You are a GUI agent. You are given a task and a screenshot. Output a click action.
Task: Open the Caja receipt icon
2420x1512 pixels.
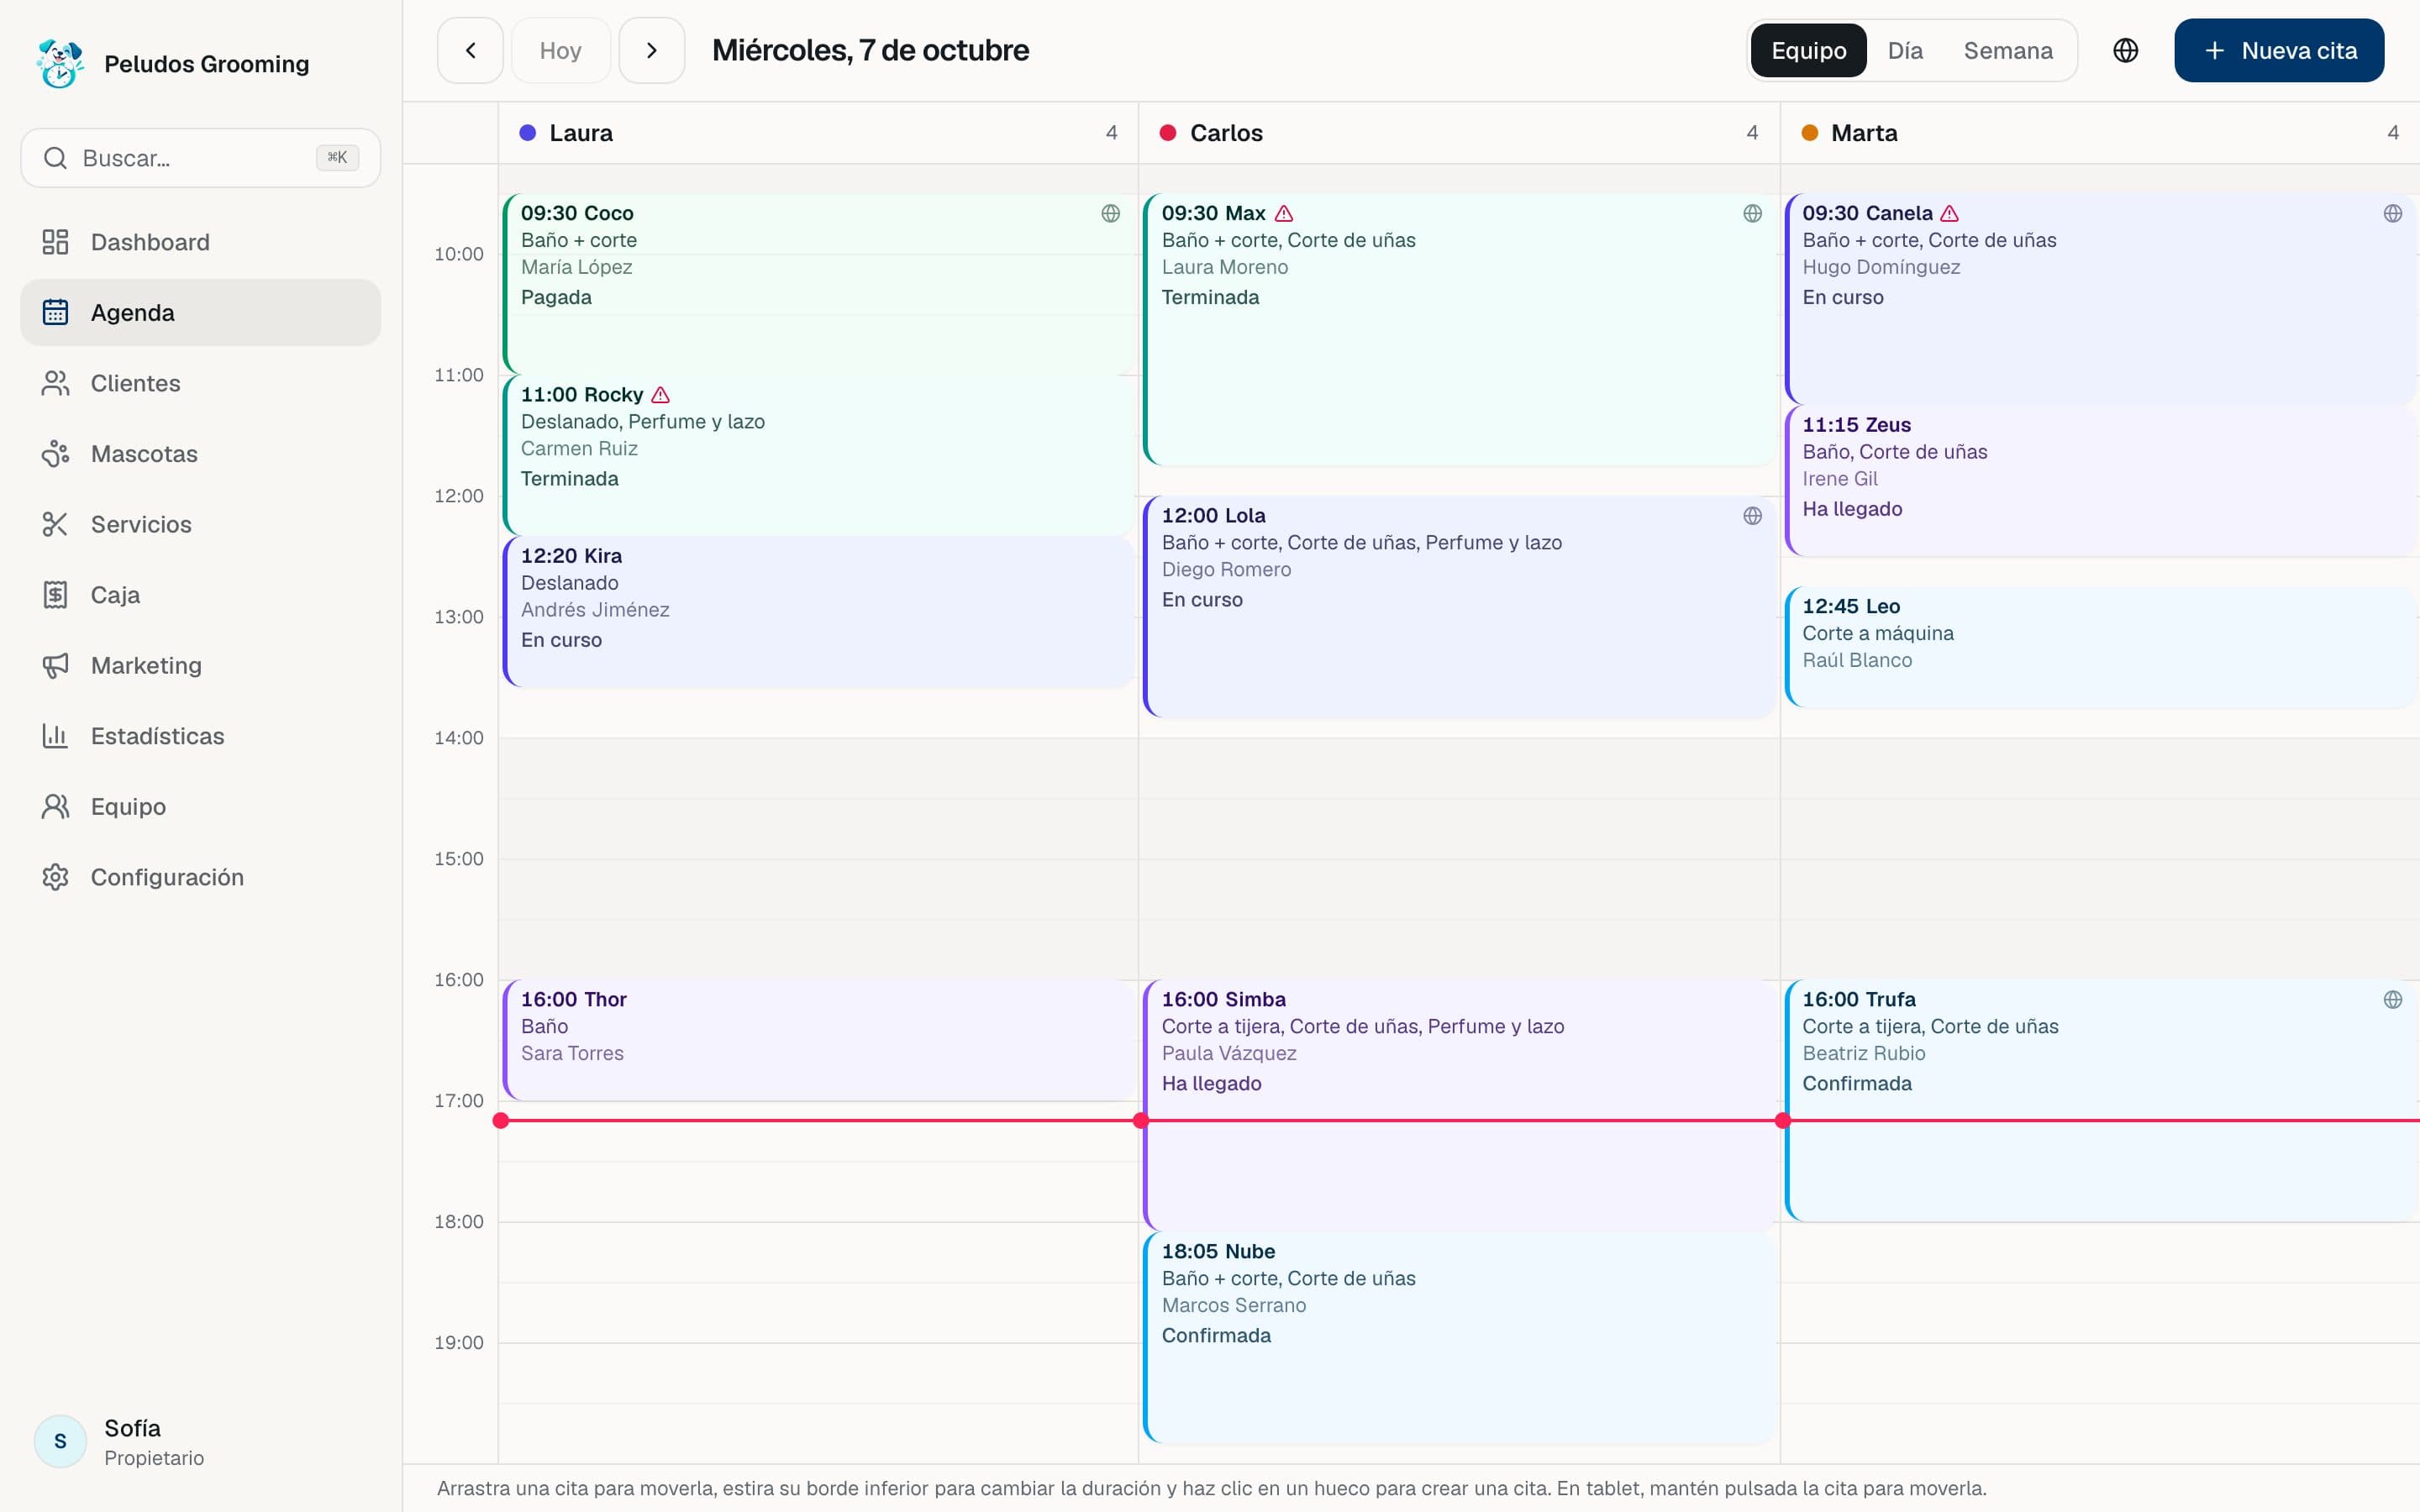(55, 595)
